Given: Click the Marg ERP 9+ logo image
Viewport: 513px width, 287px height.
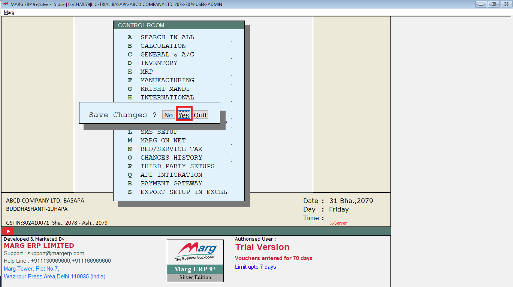Looking at the screenshot, I should [195, 261].
